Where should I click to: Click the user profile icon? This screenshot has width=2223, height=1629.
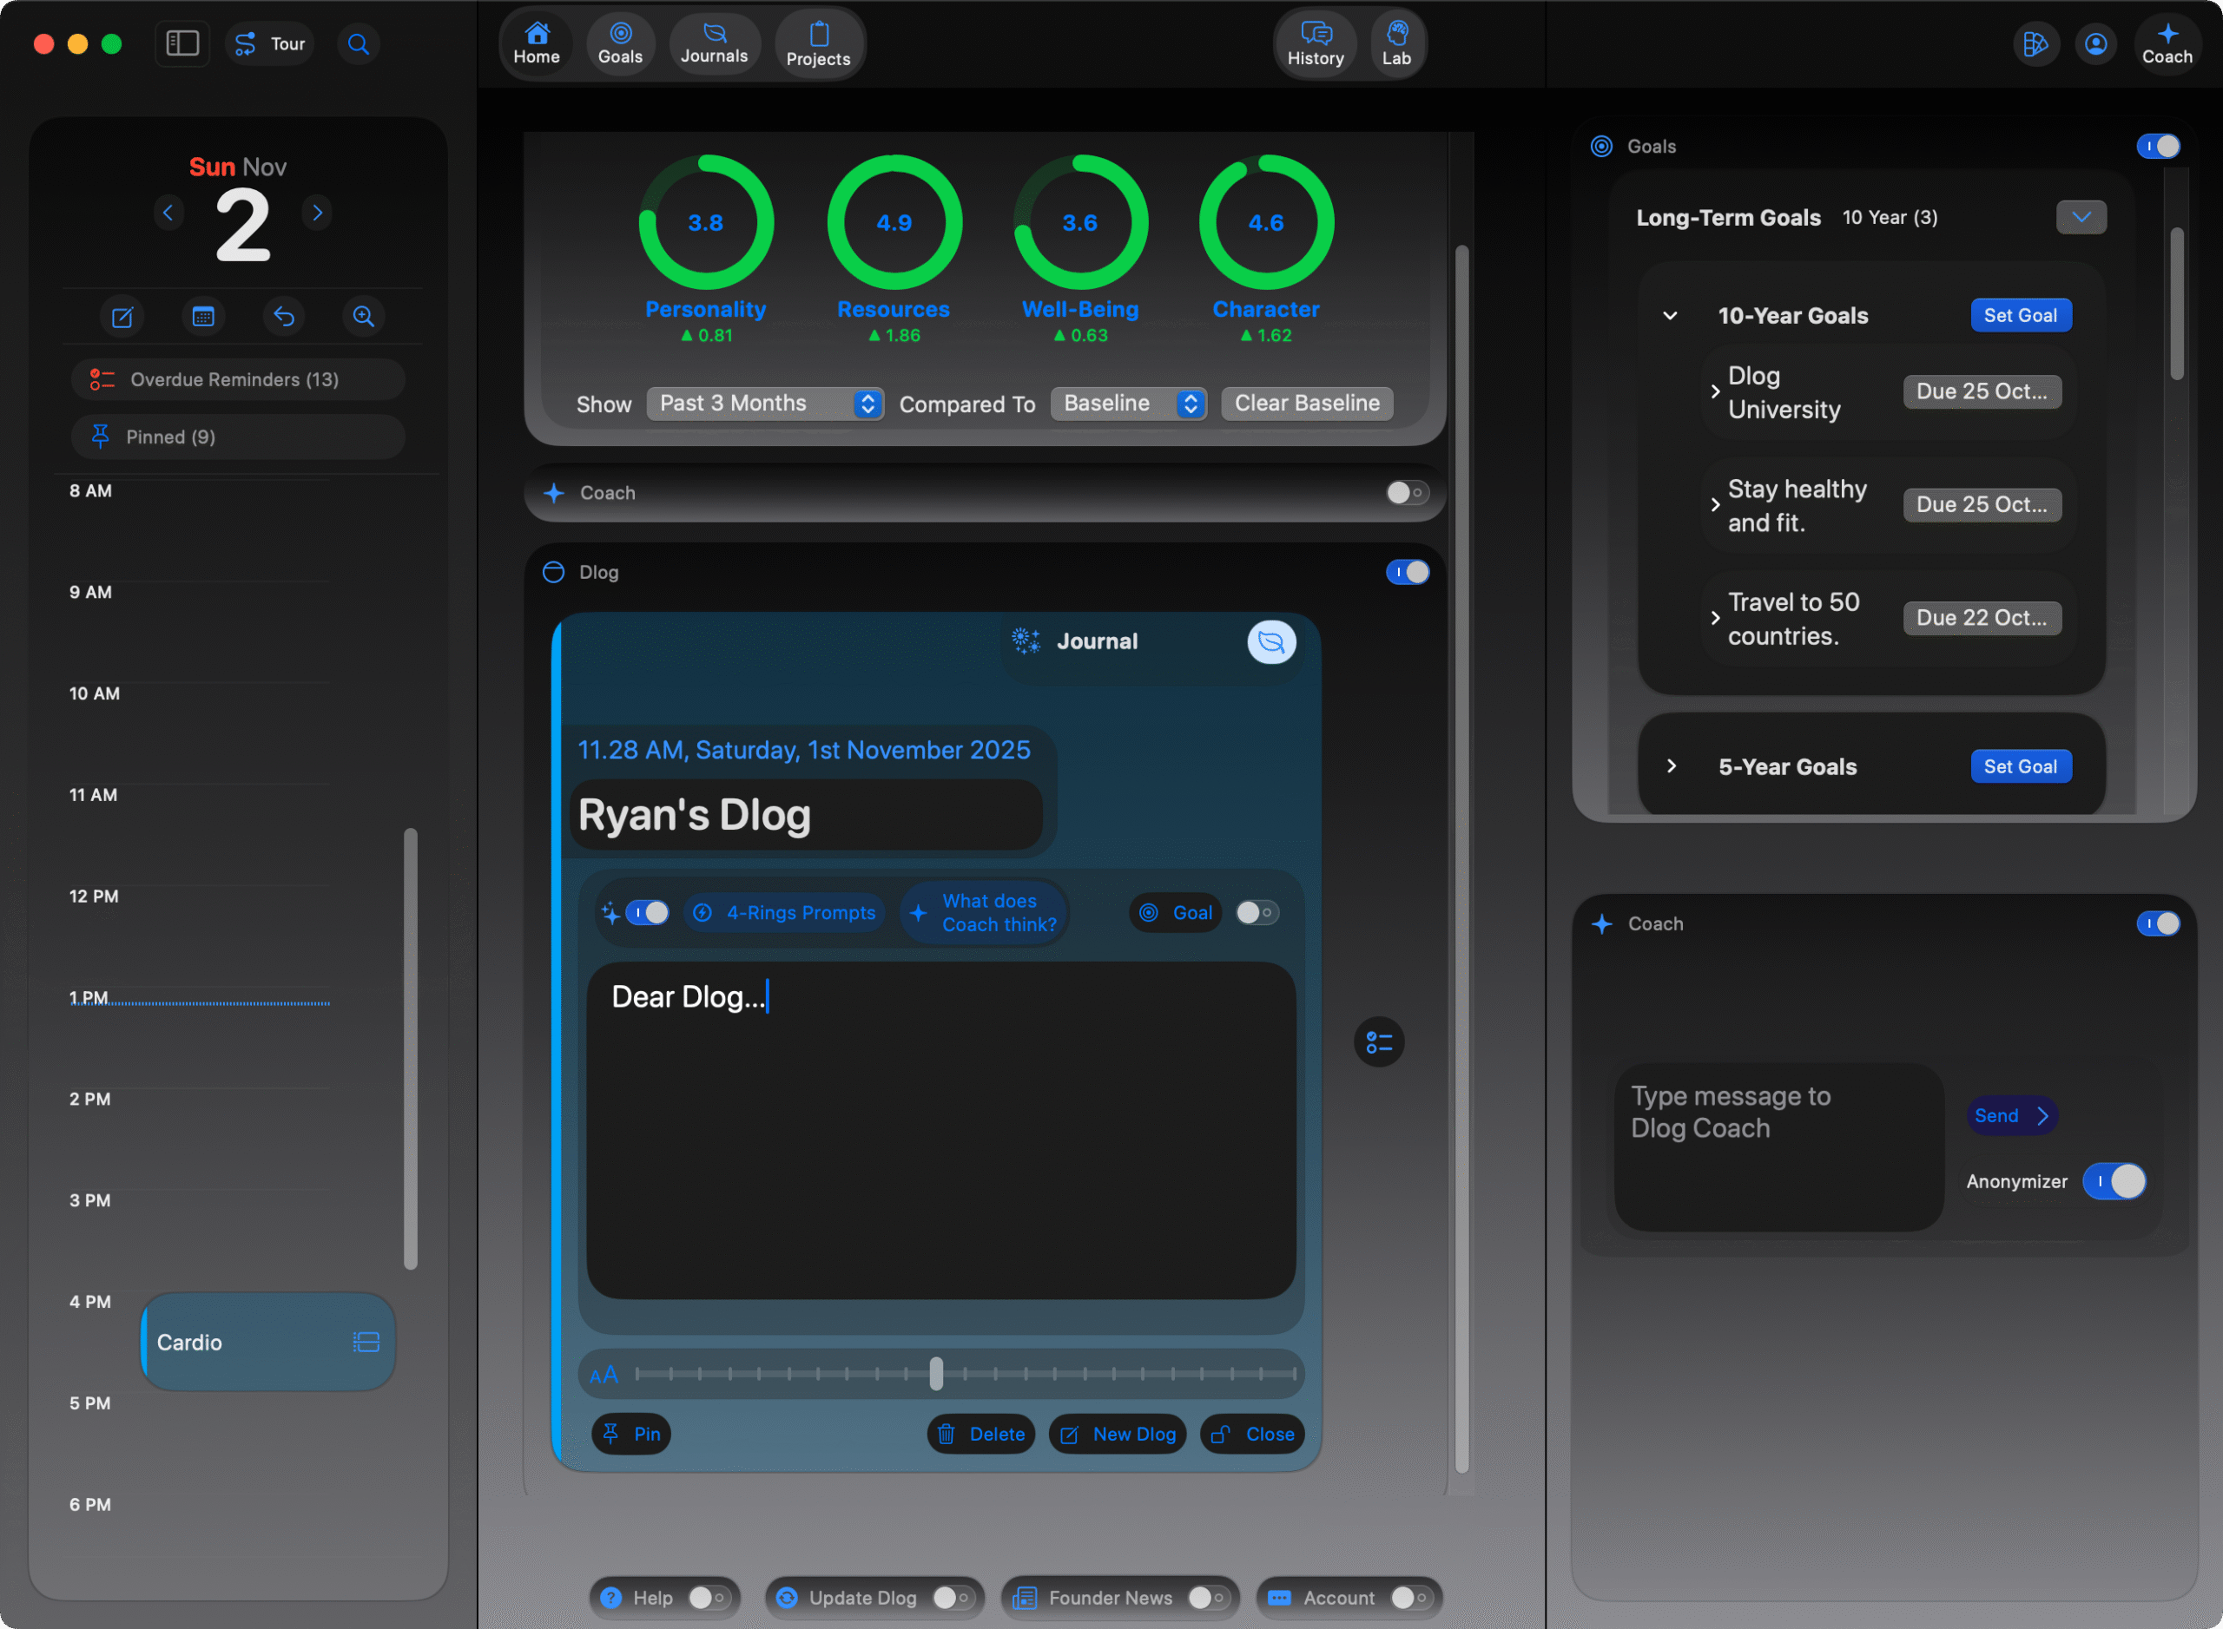tap(2095, 44)
